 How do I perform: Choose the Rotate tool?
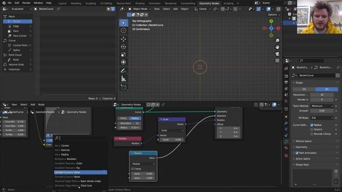(x=123, y=47)
